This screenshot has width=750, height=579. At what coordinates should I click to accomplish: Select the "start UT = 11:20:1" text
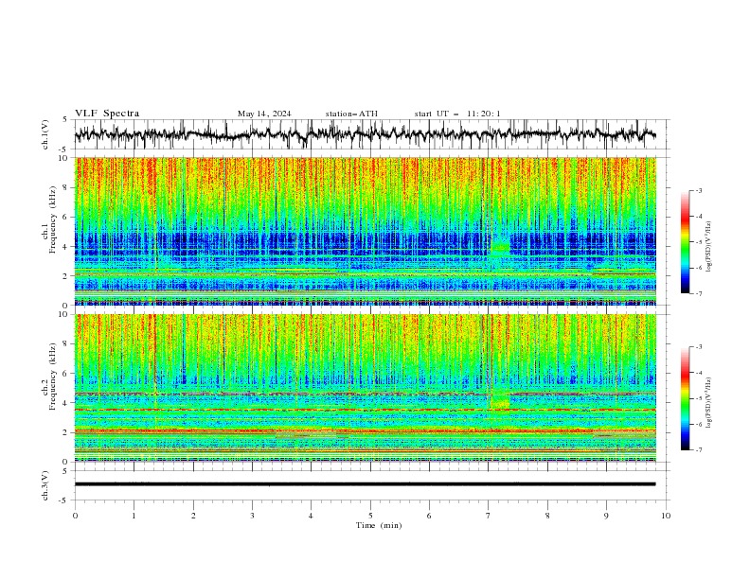457,114
